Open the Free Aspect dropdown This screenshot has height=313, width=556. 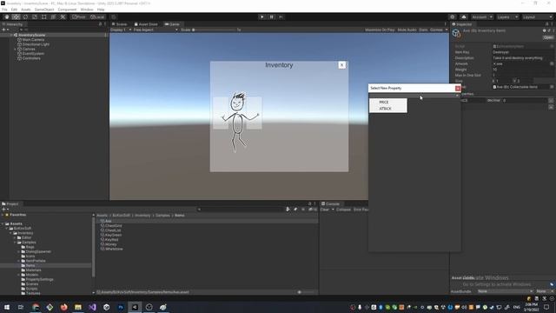(156, 30)
